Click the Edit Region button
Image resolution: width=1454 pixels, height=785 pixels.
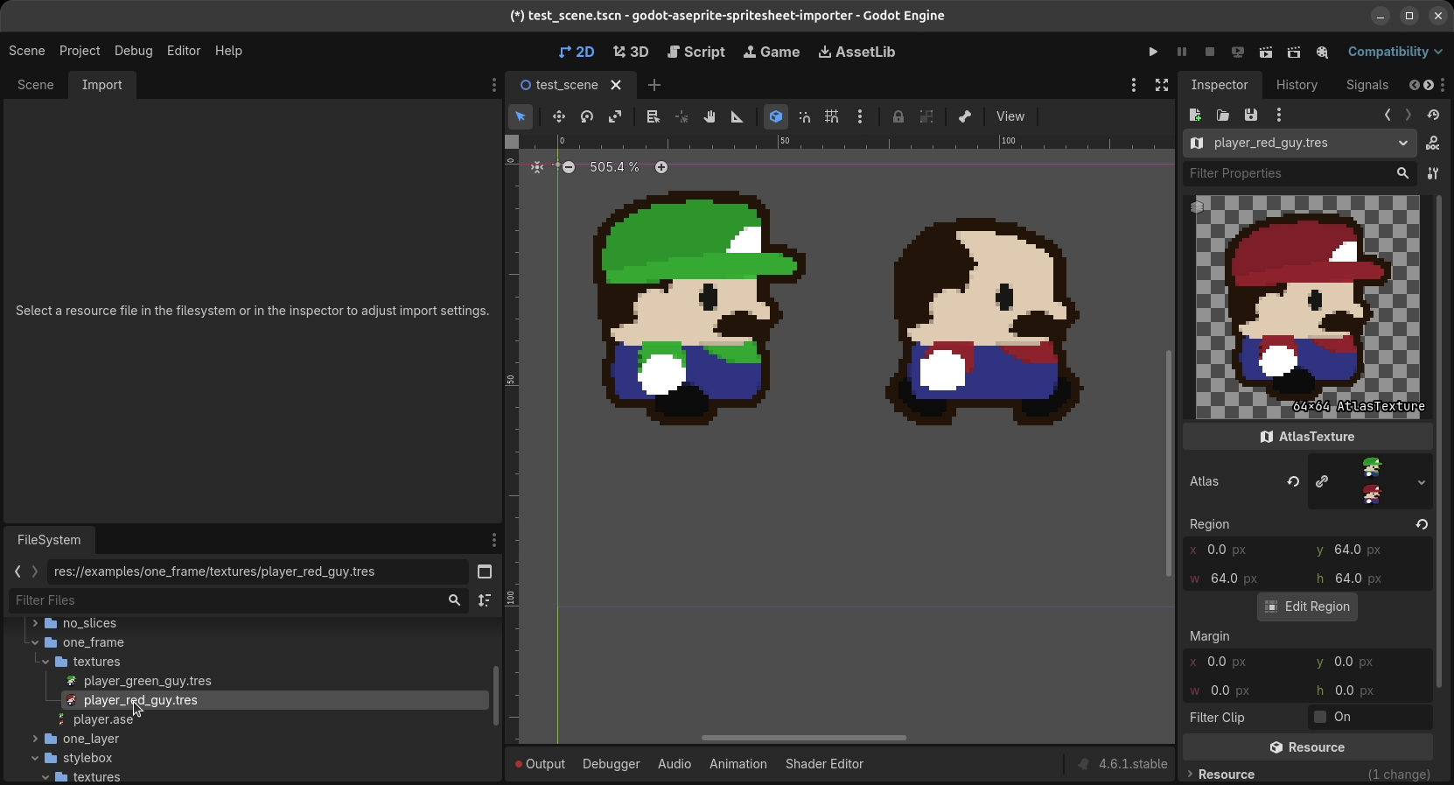(1307, 606)
